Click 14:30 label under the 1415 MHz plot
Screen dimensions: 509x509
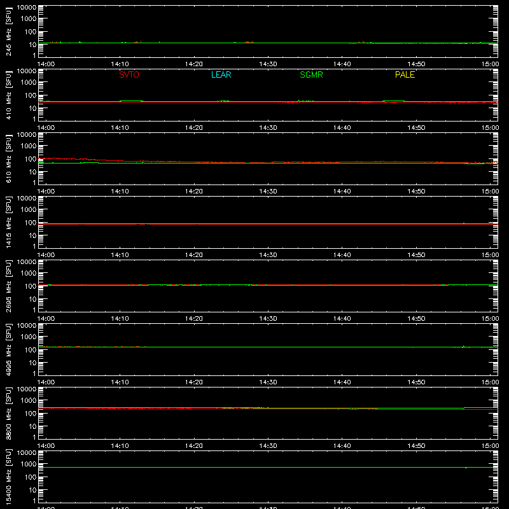268,255
